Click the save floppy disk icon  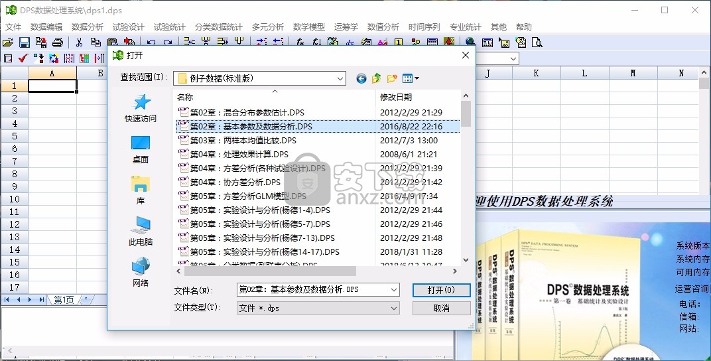[x=24, y=42]
